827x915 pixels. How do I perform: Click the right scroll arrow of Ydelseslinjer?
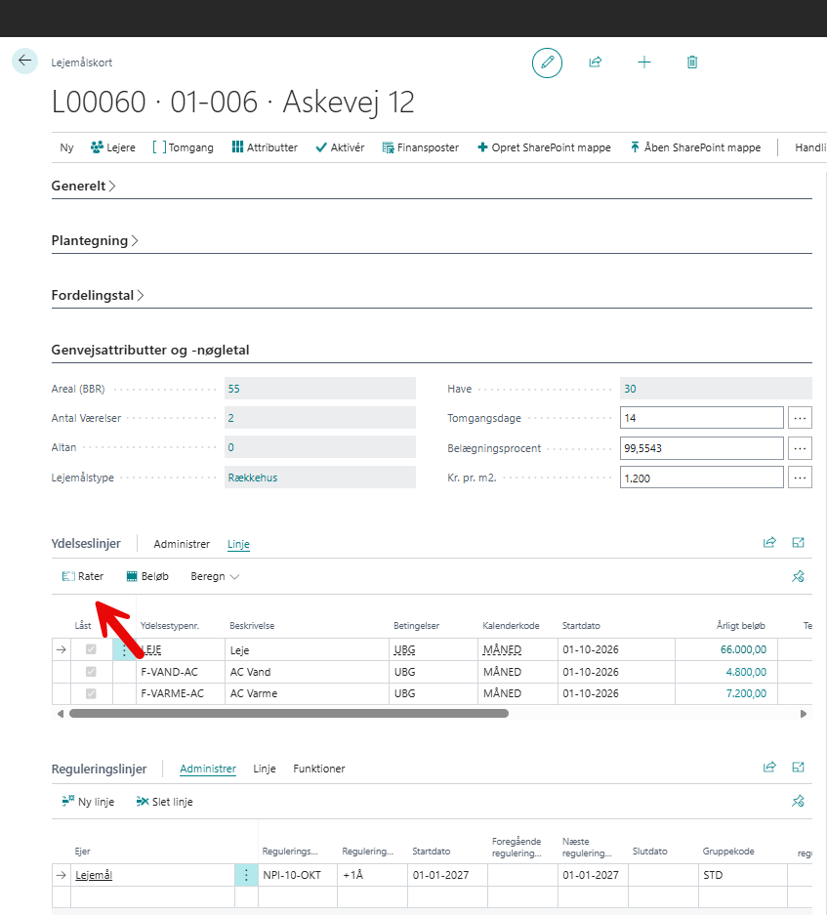click(x=804, y=714)
